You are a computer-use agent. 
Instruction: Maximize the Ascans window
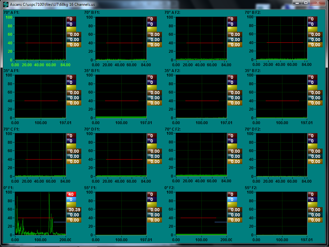(x=306, y=3)
